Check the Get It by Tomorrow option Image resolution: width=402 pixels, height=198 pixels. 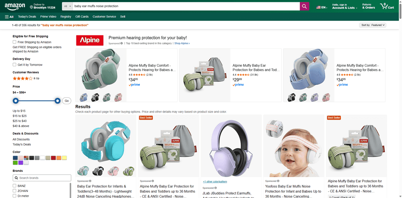click(14, 64)
